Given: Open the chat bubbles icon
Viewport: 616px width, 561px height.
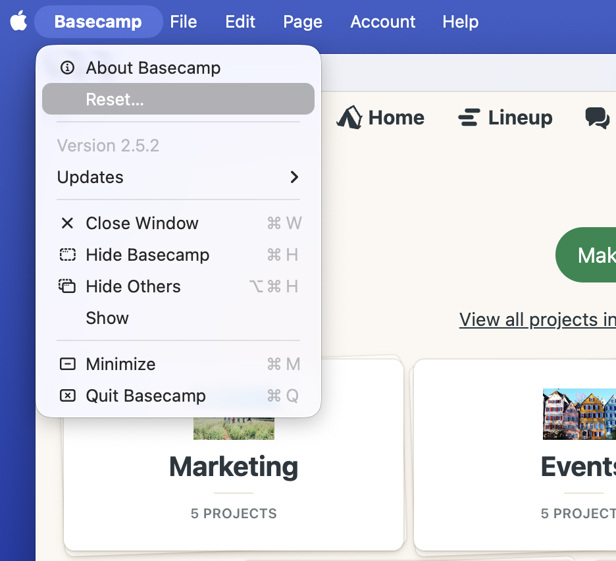Looking at the screenshot, I should click(596, 117).
